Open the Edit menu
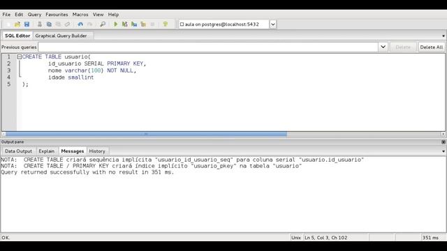The image size is (447, 251). pos(19,15)
